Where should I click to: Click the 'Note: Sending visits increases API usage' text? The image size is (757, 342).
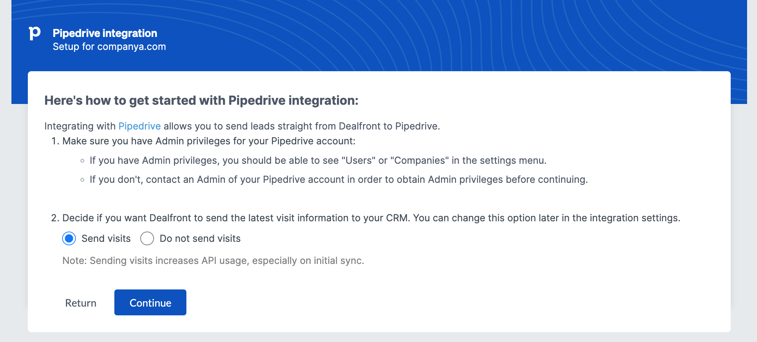213,260
